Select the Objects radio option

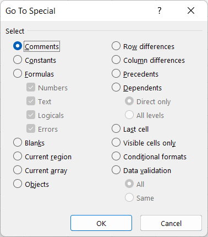pos(18,184)
